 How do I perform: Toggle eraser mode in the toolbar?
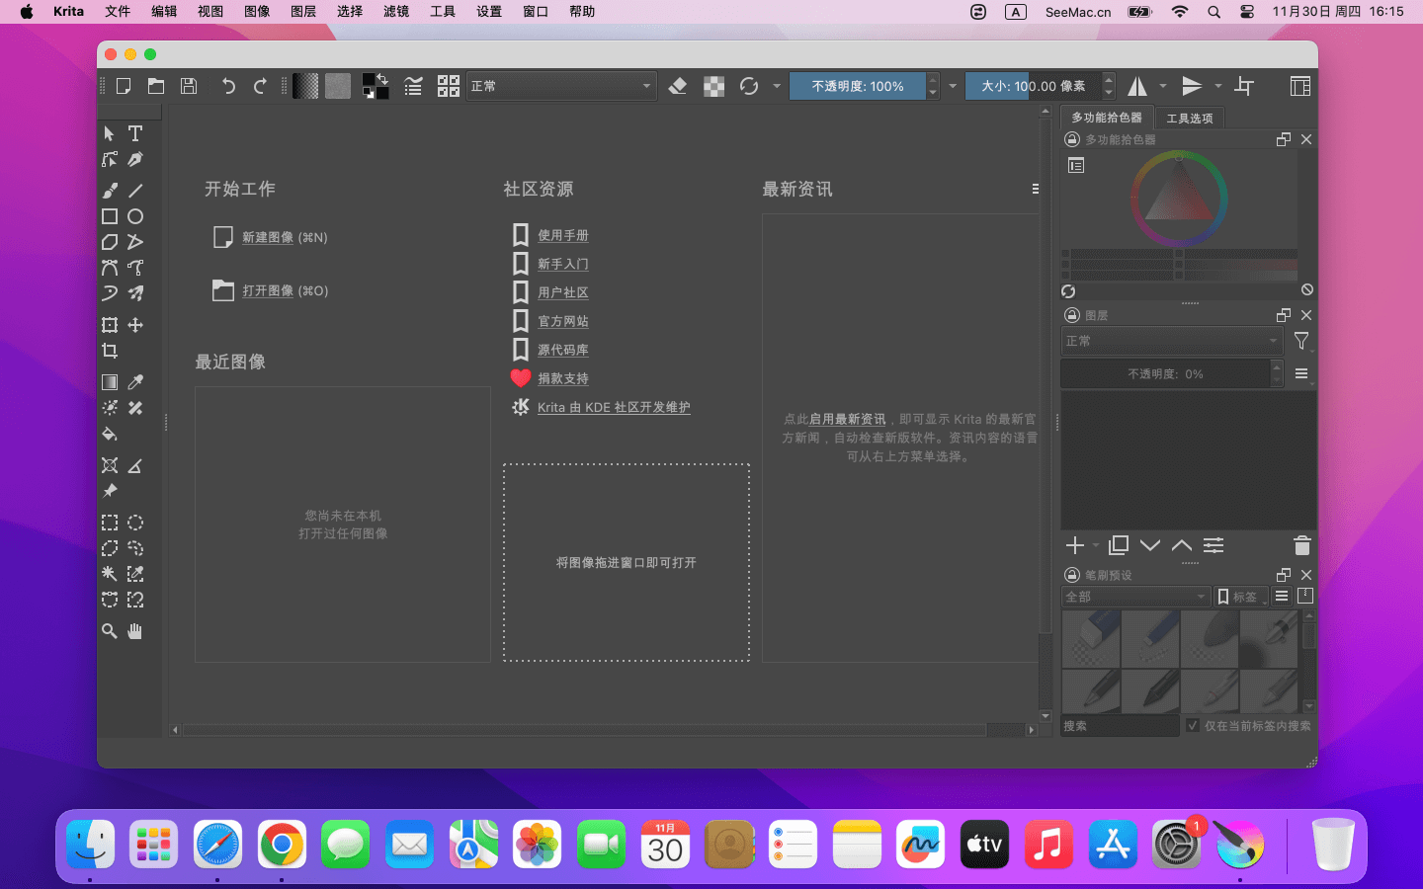click(678, 86)
